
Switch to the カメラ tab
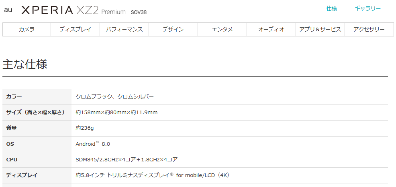tap(27, 30)
